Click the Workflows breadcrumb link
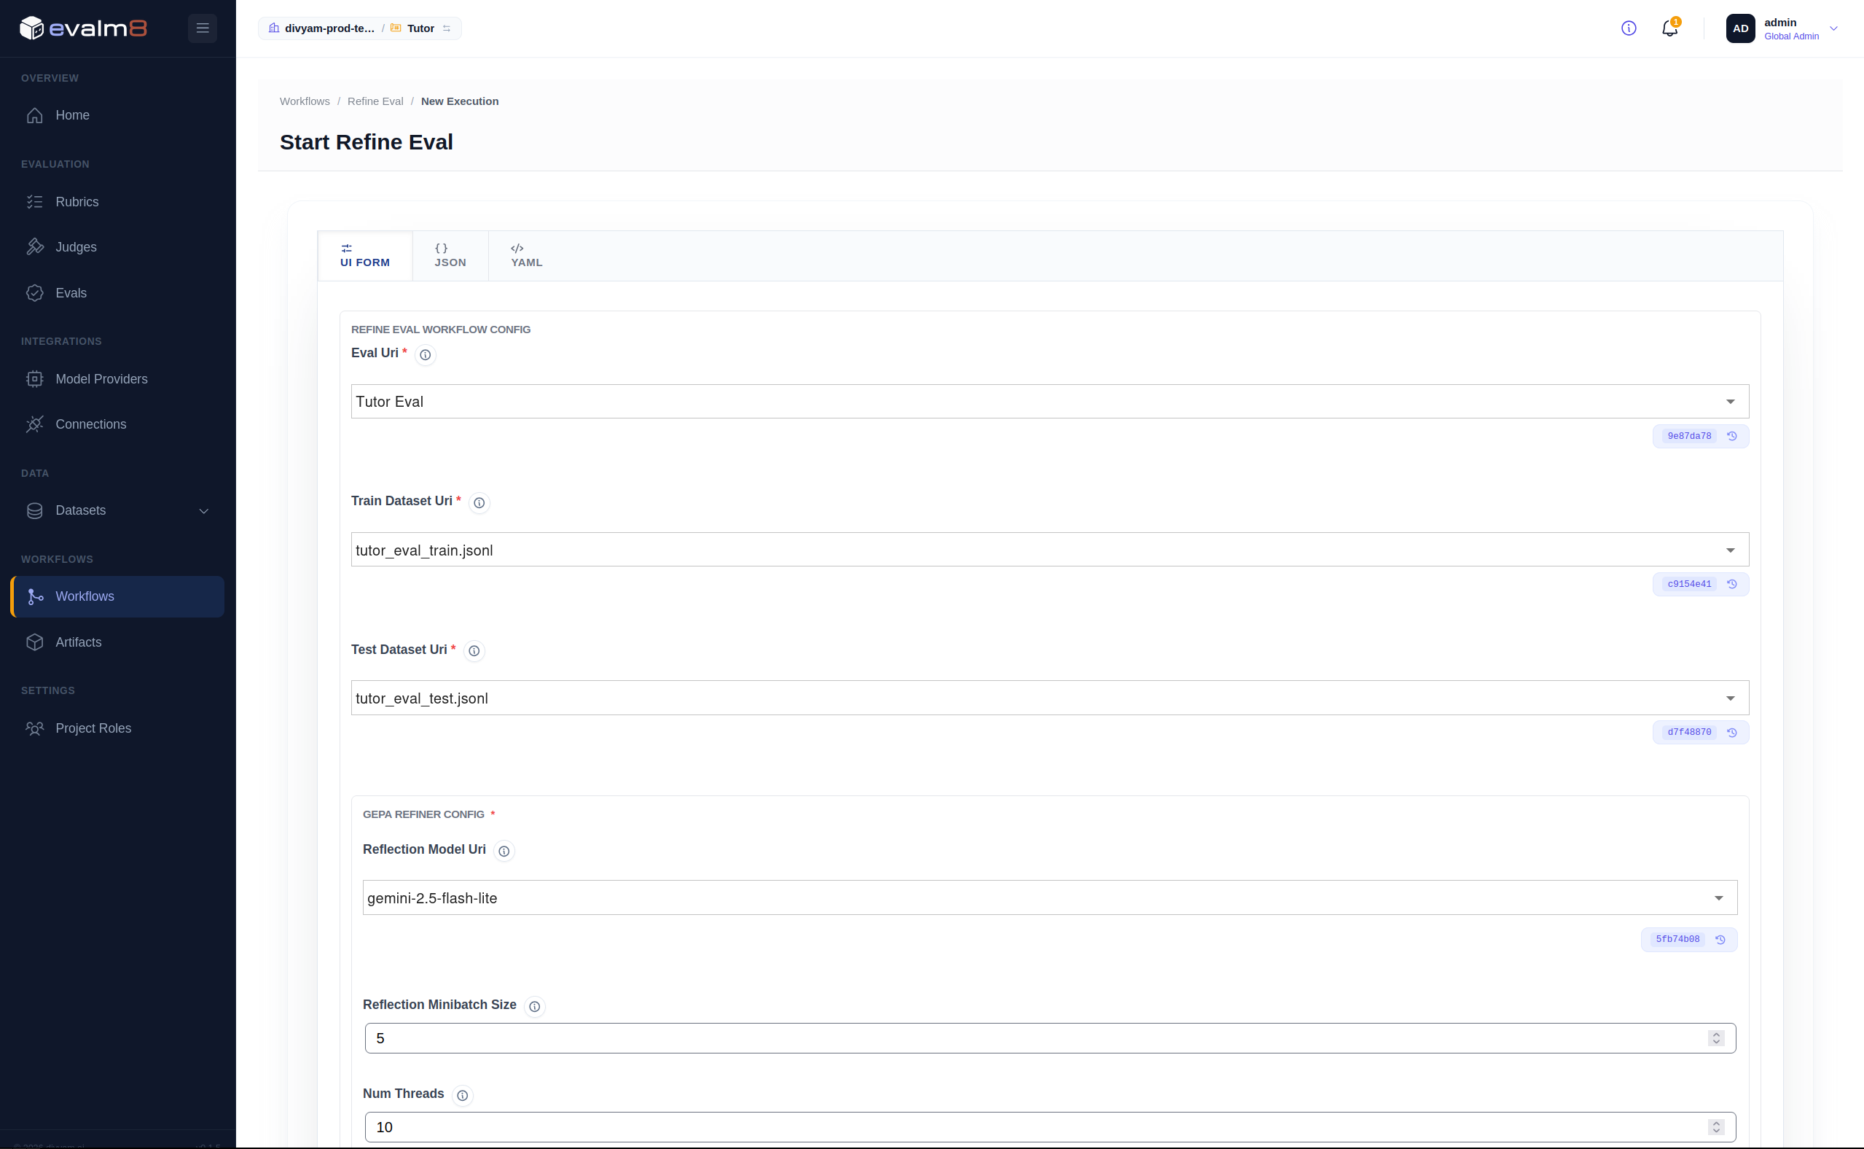The height and width of the screenshot is (1149, 1864). coord(305,101)
